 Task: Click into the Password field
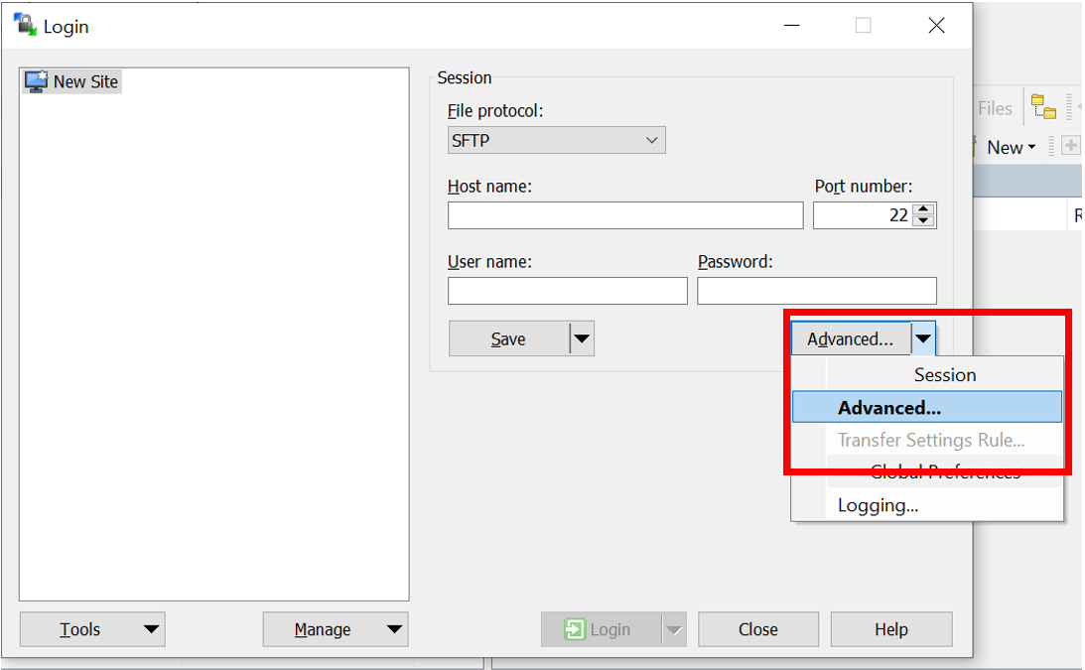tap(816, 291)
